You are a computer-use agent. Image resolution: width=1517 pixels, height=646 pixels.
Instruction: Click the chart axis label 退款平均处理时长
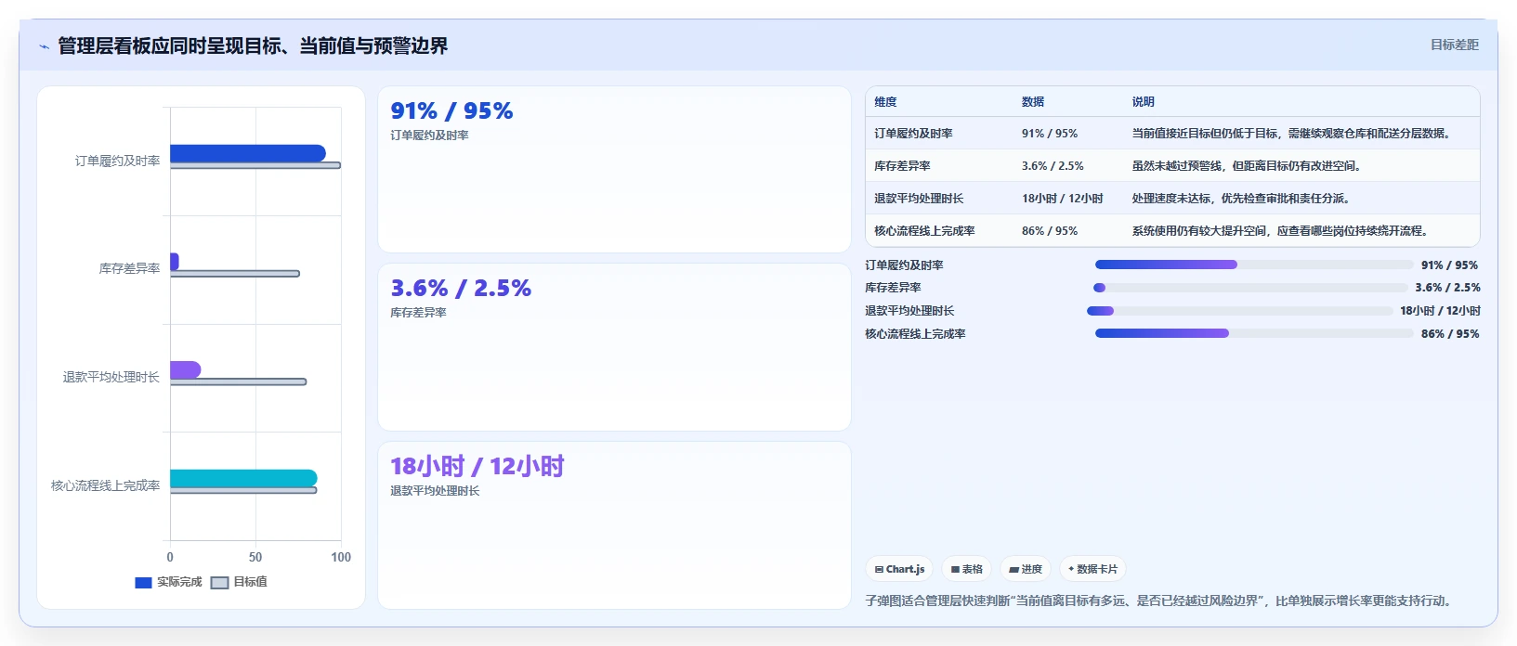[111, 377]
